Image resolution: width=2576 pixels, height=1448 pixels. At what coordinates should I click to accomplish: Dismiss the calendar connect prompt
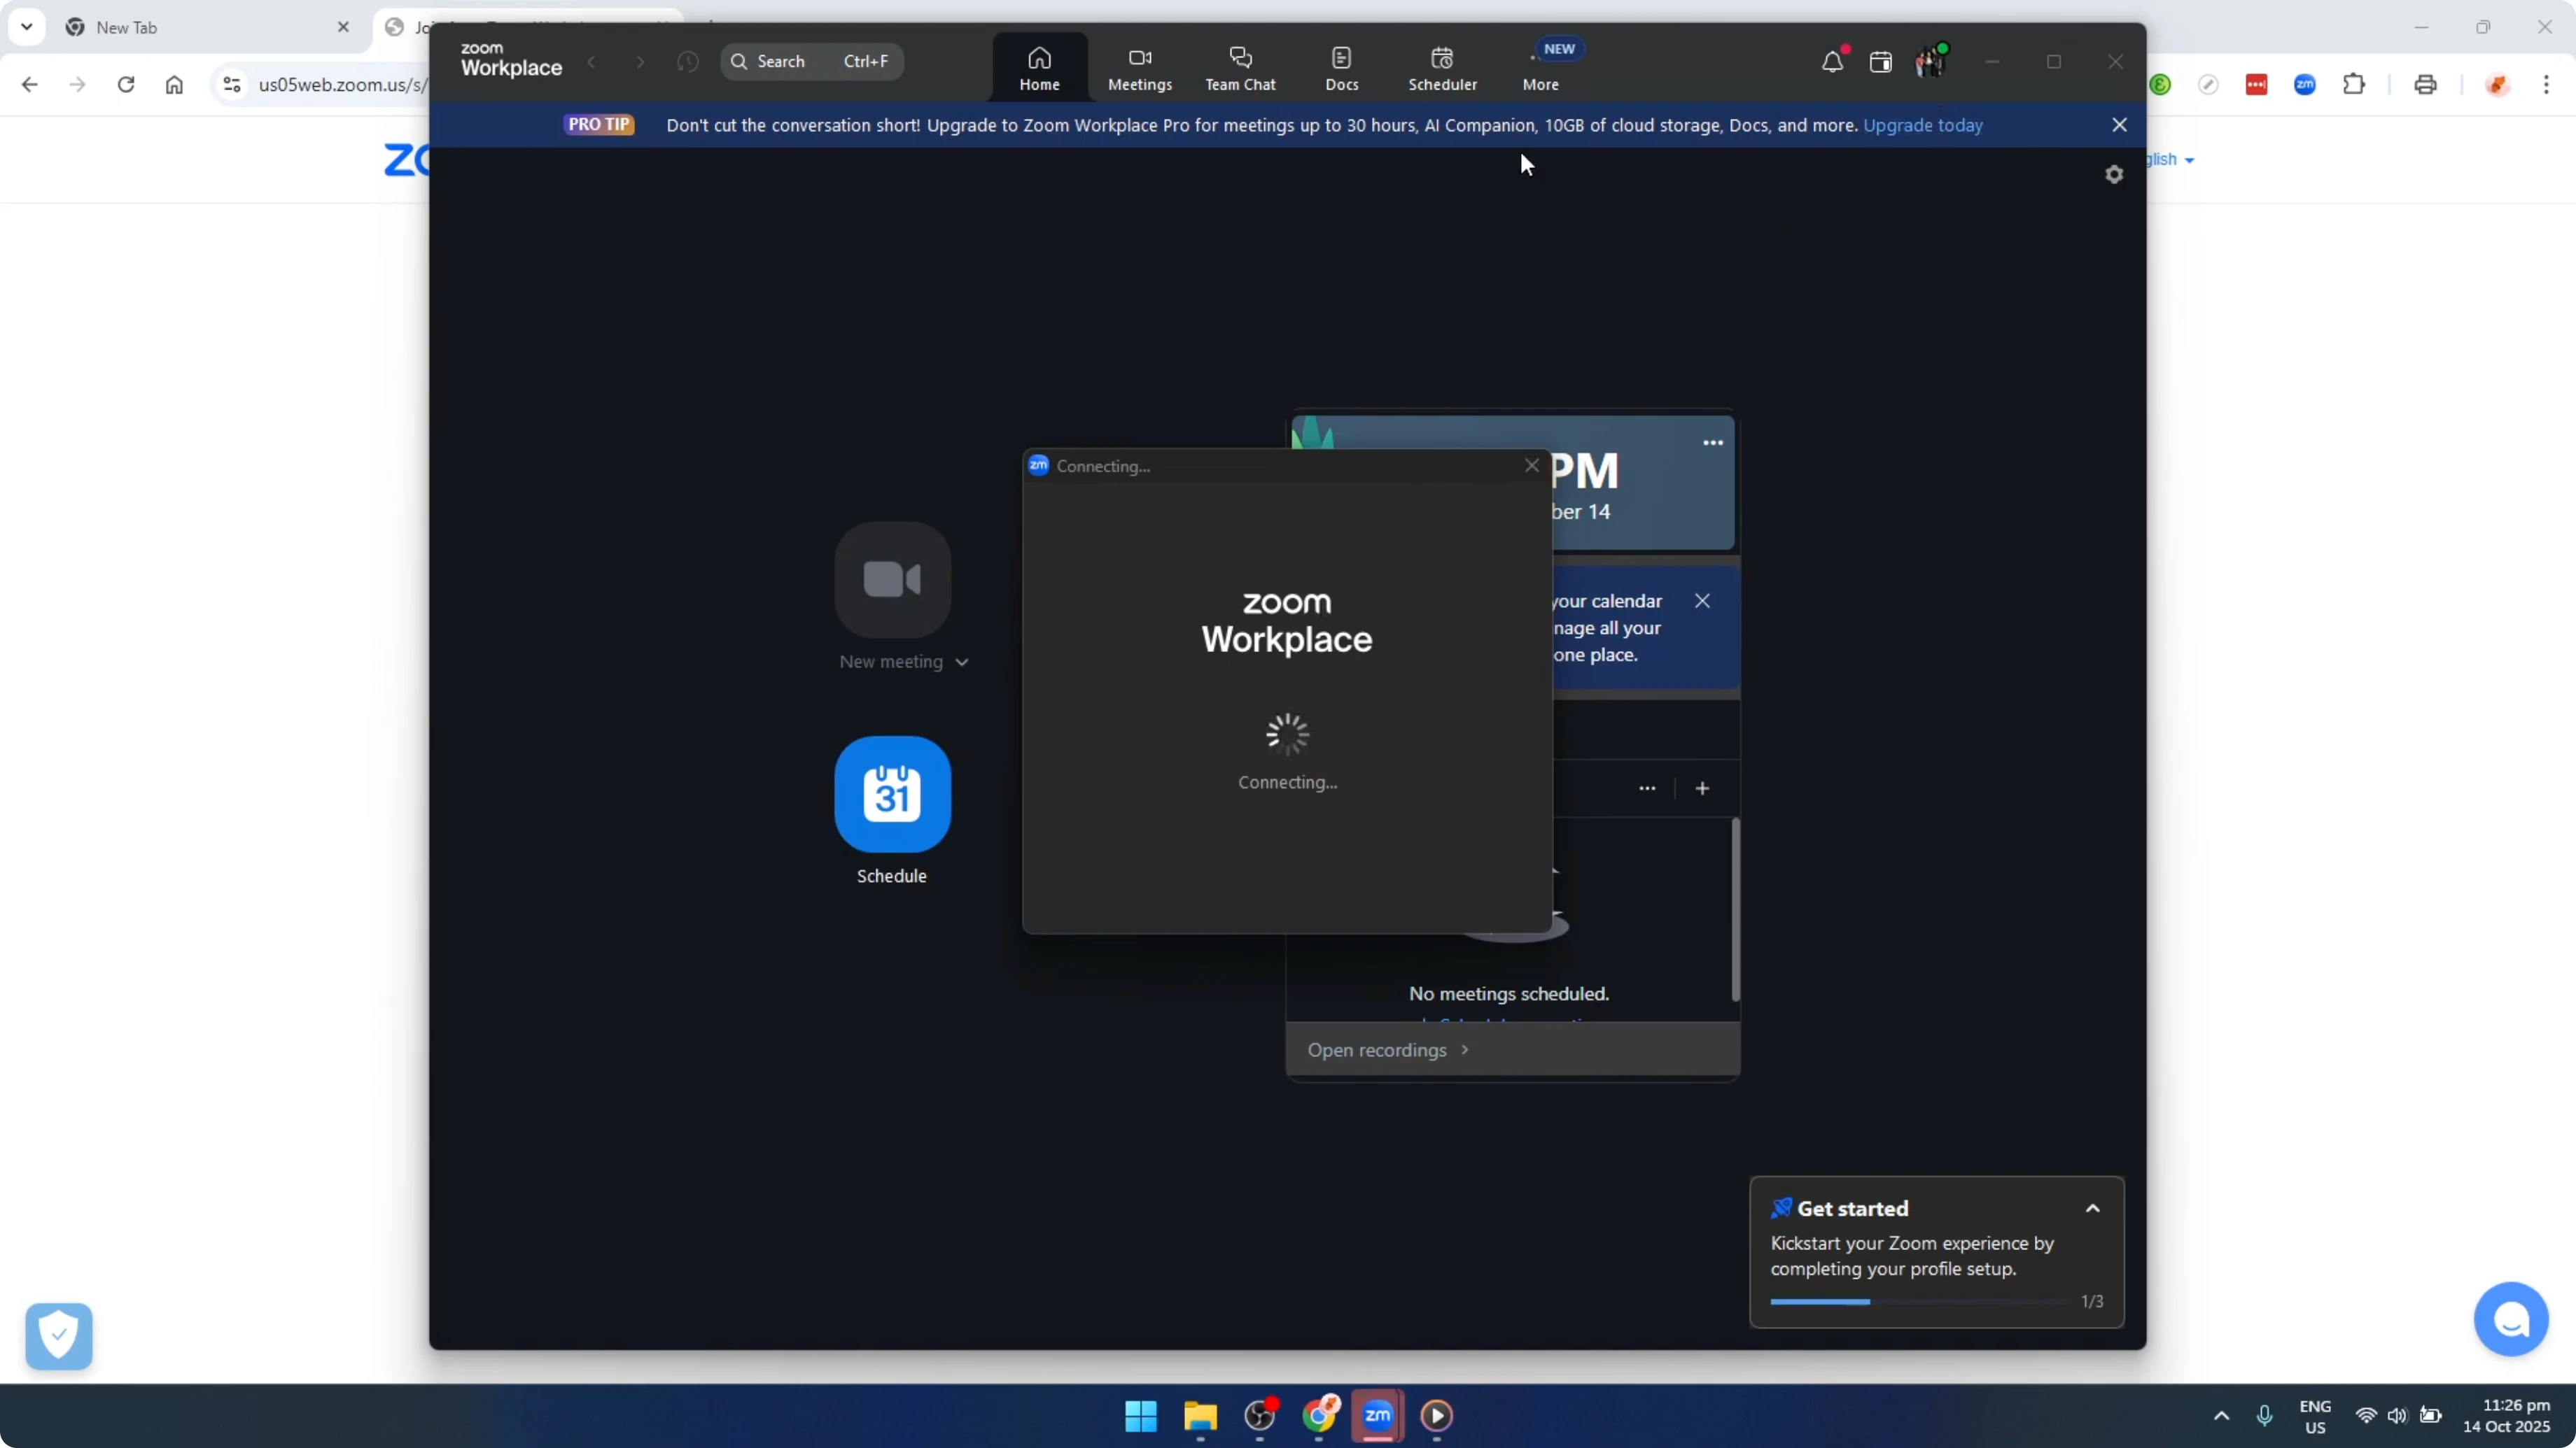tap(1702, 601)
